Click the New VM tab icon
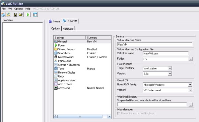 tap(64, 21)
